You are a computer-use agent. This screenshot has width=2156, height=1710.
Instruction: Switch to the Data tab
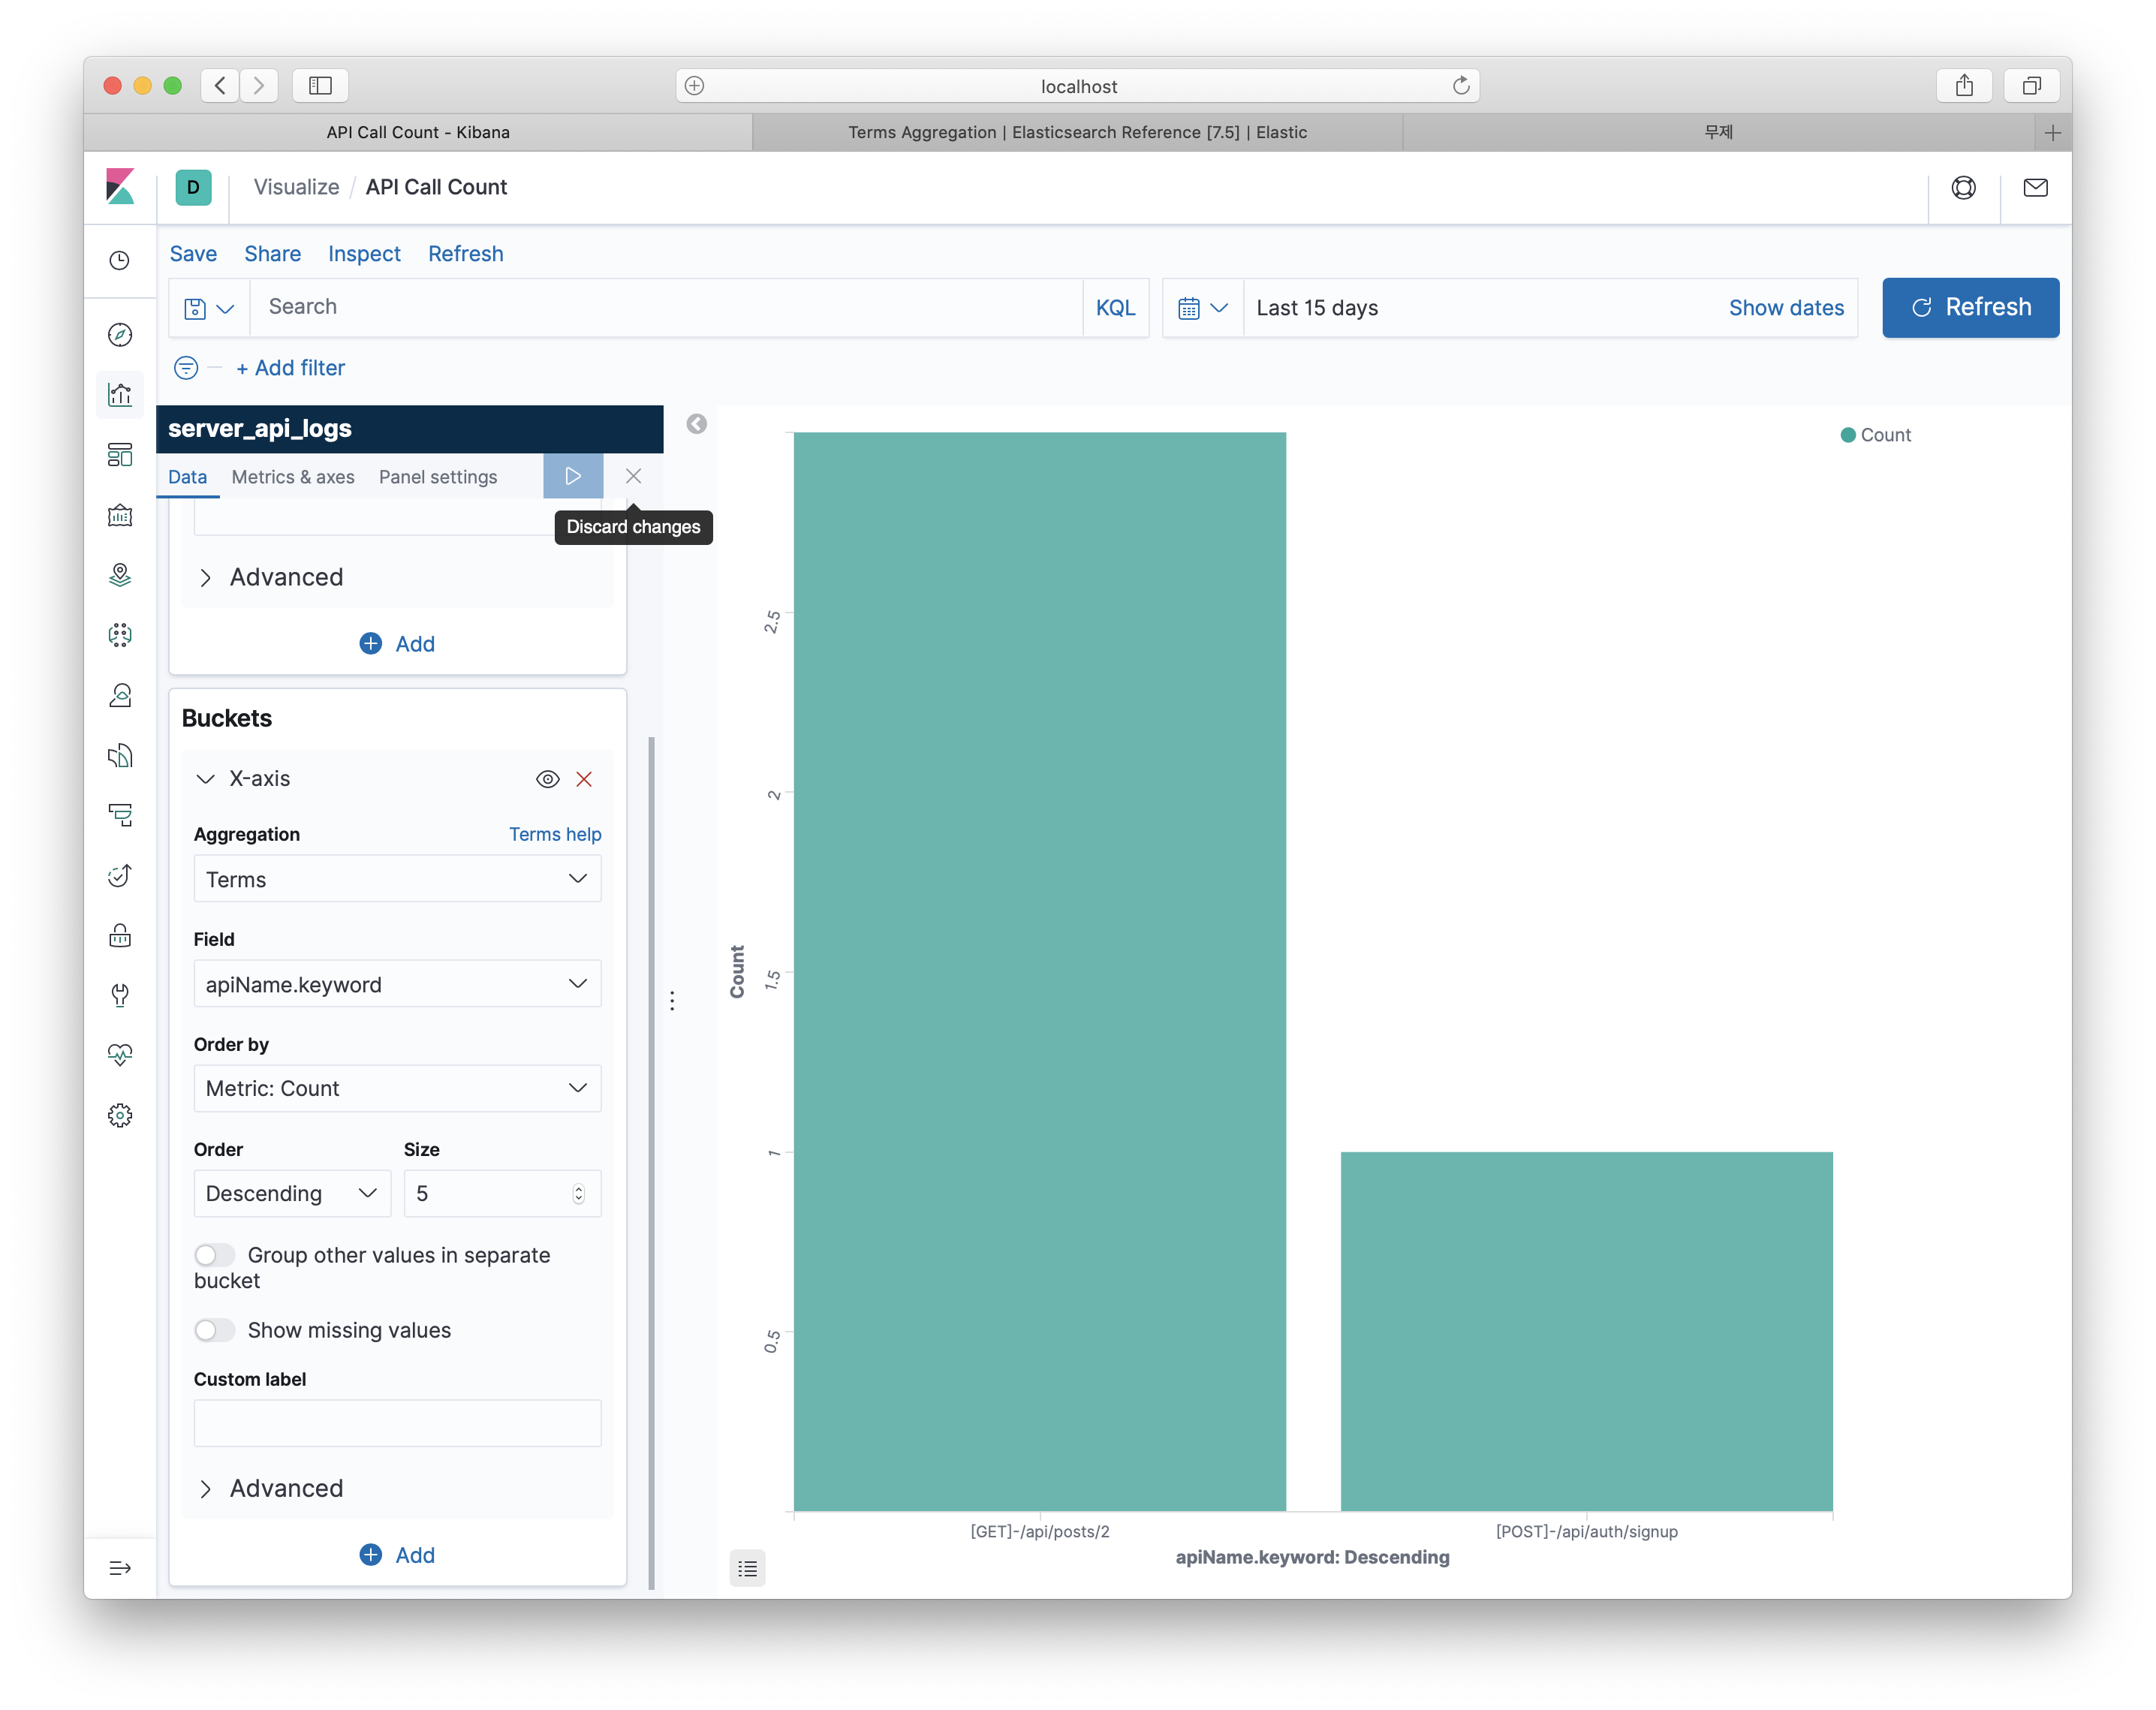[187, 477]
